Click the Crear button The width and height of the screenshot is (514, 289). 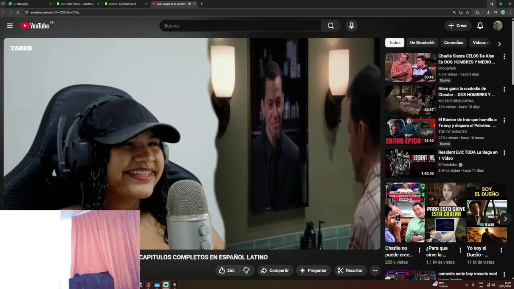tap(458, 26)
